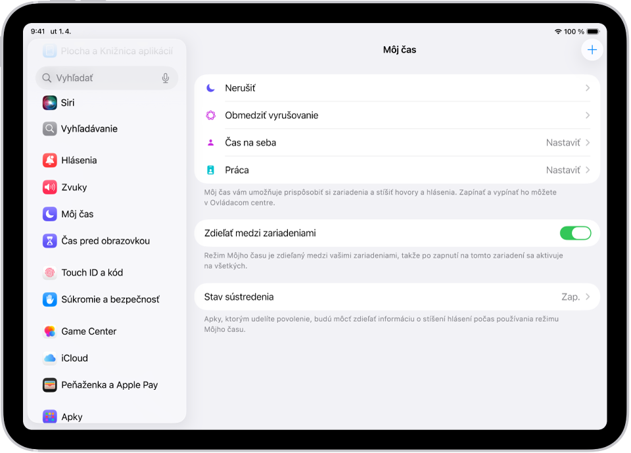Screen dimensions: 631x453
Task: Select Čas pred obrazovkou in sidebar
Action: 106,241
